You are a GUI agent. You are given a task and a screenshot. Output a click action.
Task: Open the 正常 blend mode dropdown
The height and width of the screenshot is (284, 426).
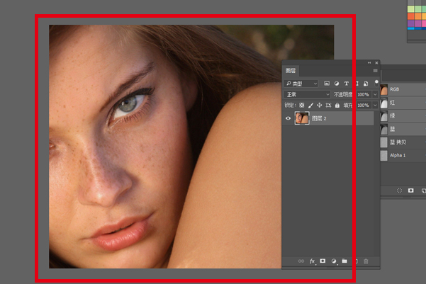308,94
